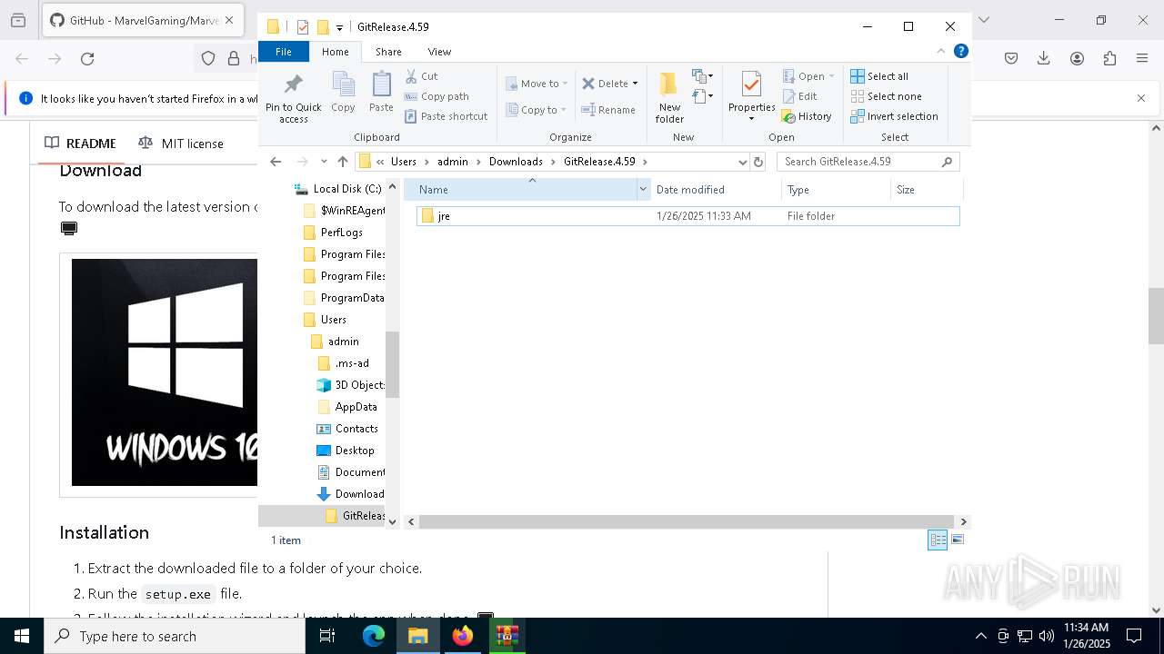Open Task View on taskbar

point(328,636)
